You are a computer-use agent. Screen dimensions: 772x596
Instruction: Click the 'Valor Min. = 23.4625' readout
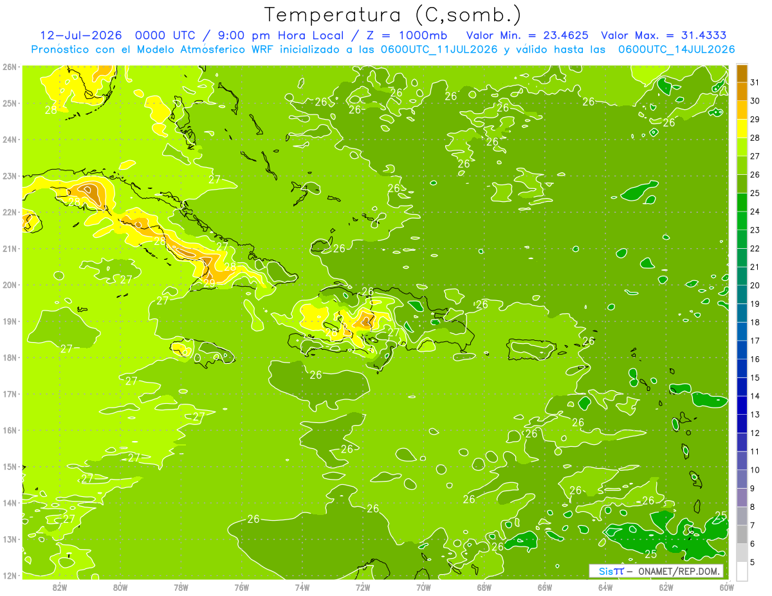tap(526, 35)
